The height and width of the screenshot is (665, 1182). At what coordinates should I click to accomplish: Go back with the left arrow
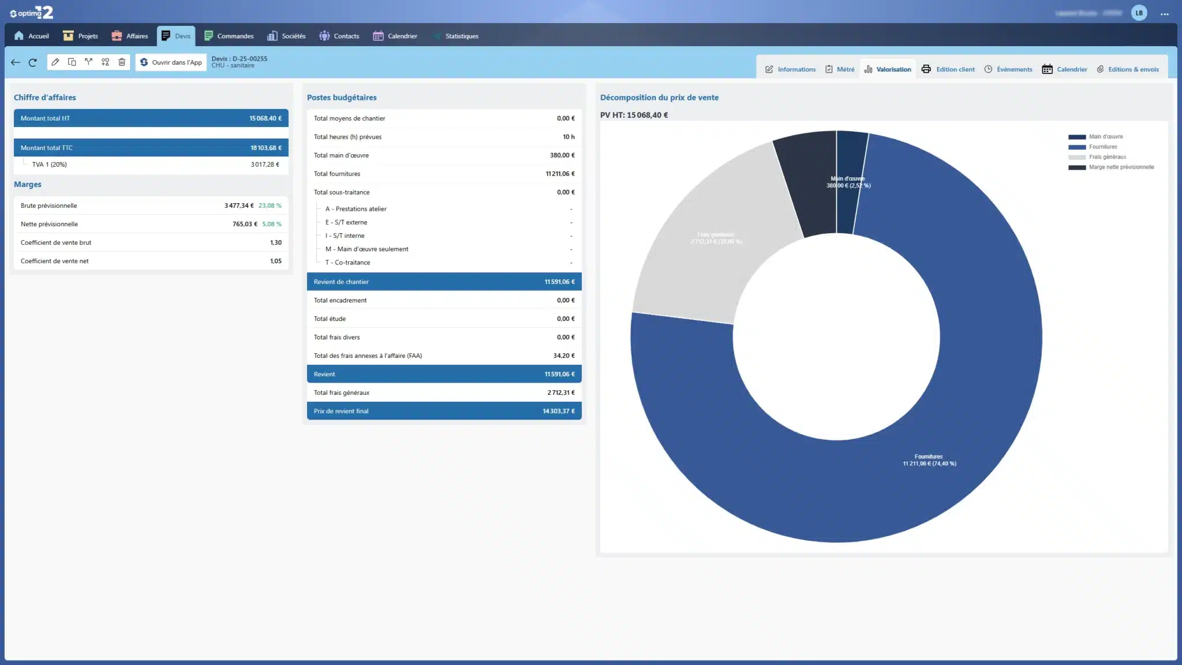16,62
